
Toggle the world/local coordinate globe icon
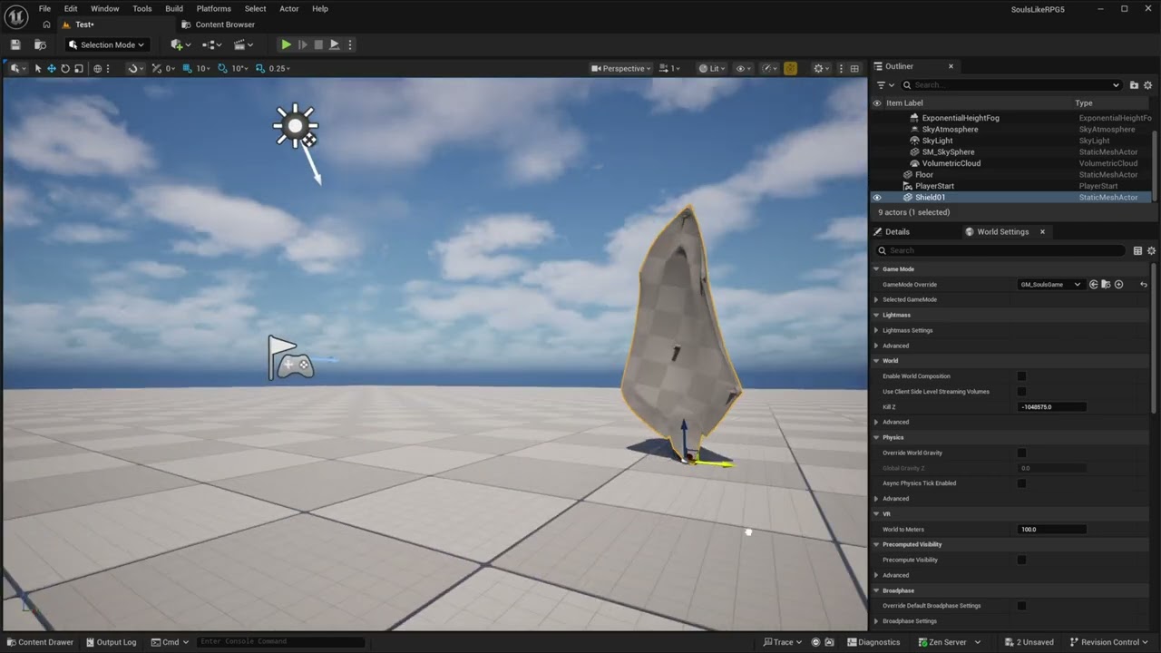tap(98, 68)
